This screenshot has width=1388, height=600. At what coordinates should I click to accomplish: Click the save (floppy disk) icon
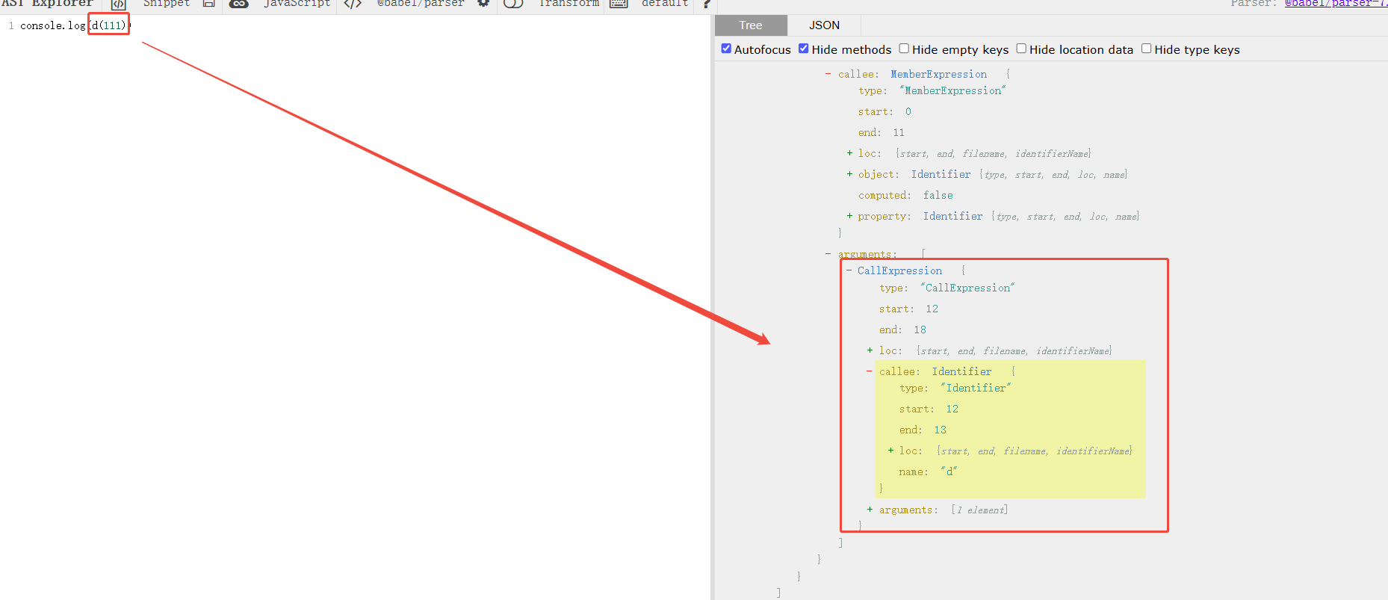[209, 4]
